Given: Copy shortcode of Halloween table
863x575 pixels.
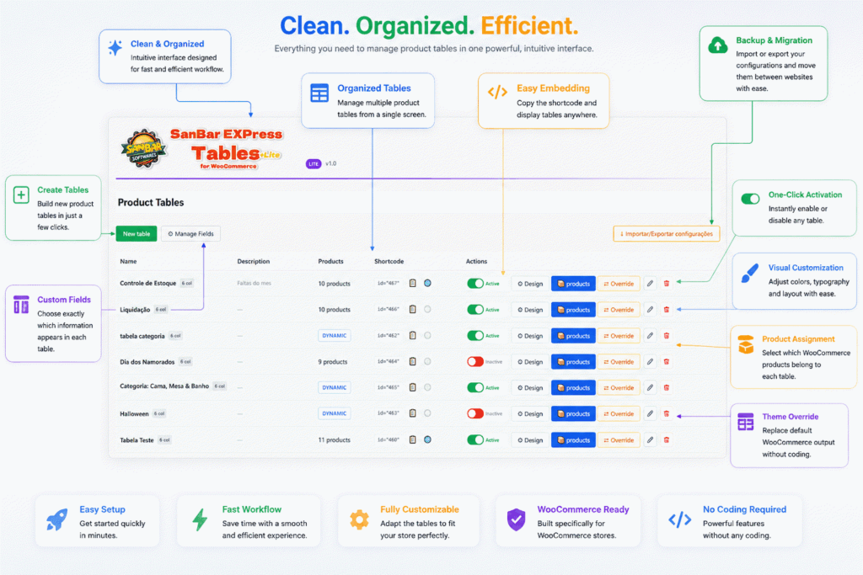Looking at the screenshot, I should pos(412,413).
